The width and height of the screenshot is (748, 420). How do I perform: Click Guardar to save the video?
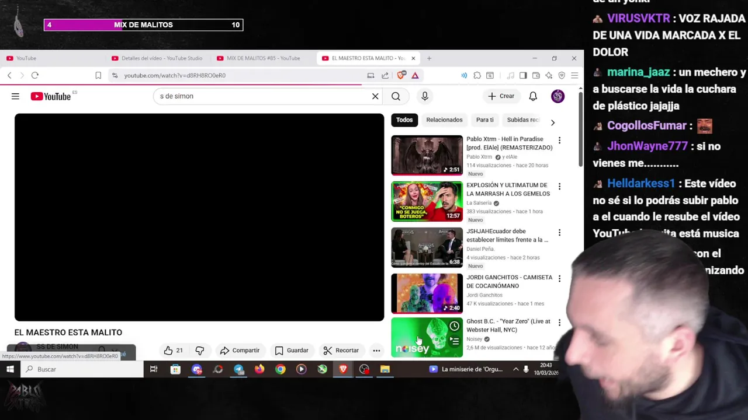tap(291, 351)
